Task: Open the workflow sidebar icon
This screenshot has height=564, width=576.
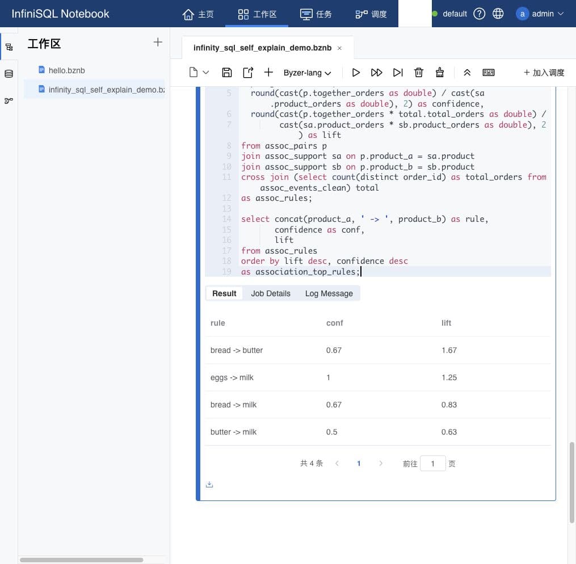Action: (x=9, y=100)
